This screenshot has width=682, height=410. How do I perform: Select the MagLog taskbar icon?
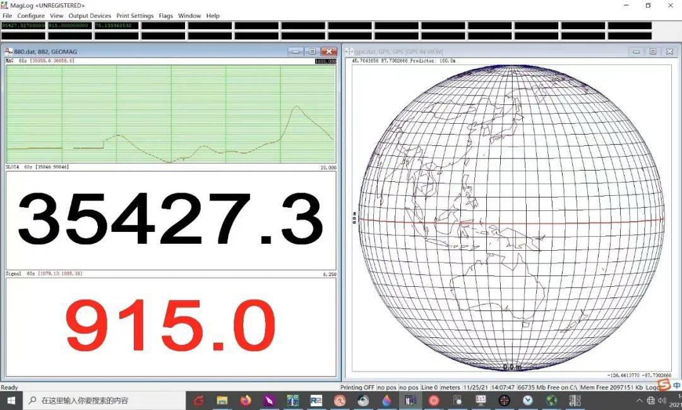[x=410, y=401]
